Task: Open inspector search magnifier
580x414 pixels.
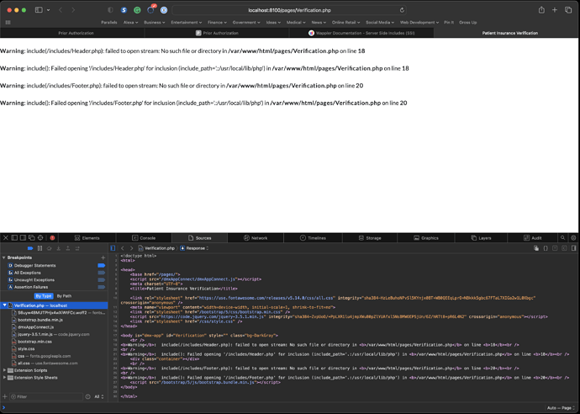Action: [x=562, y=238]
